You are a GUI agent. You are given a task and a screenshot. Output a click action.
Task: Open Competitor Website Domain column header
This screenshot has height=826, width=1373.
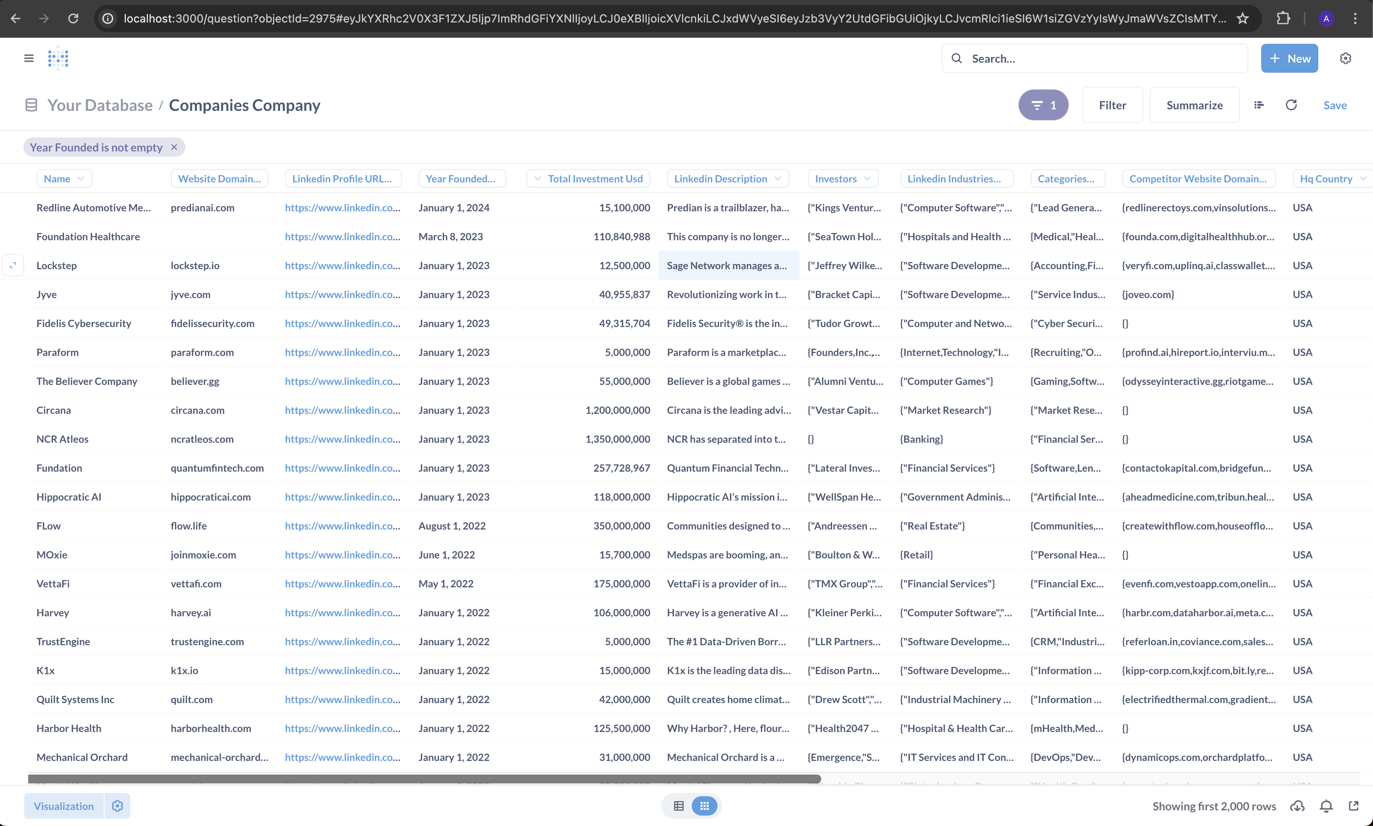coord(1198,179)
